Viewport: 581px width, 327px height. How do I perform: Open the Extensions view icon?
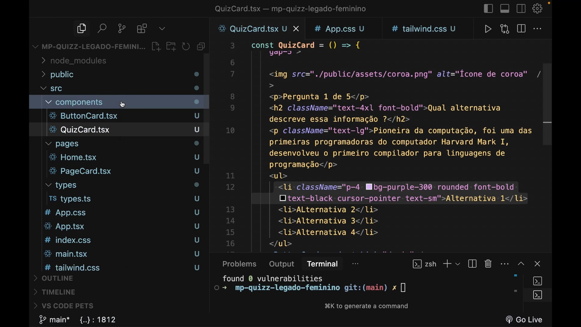click(142, 29)
